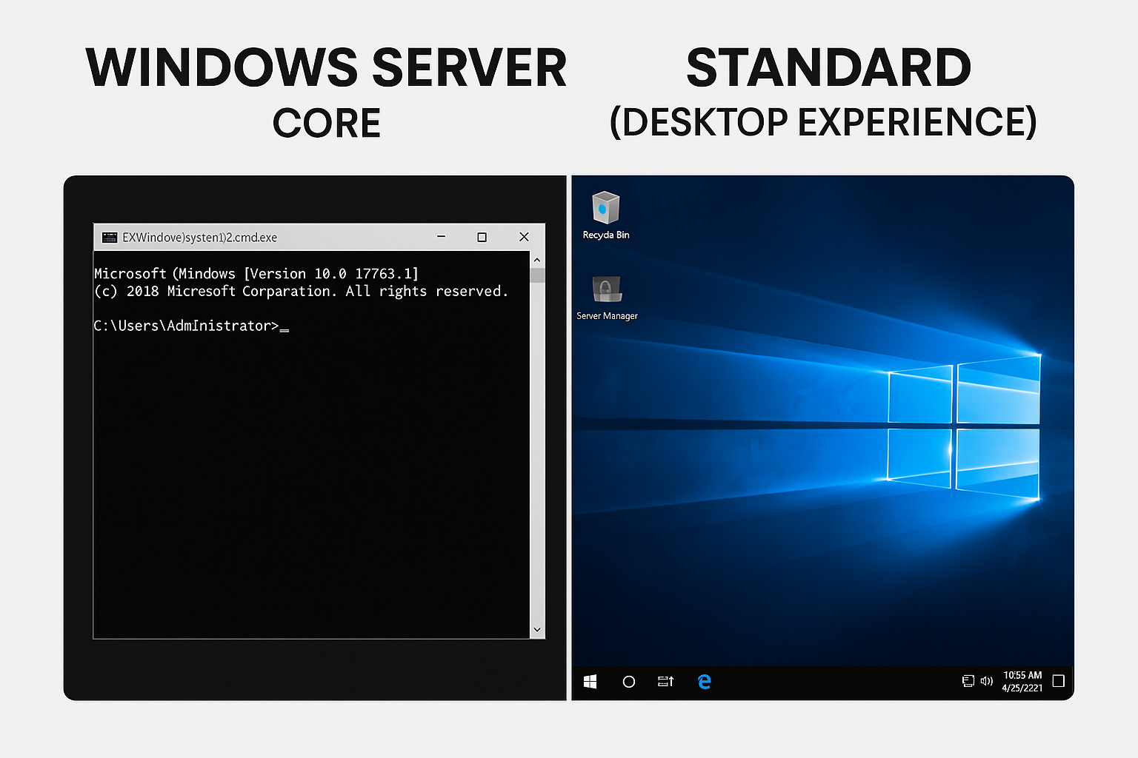Screen dimensions: 1138x758
Task: Toggle the desktop with Show Desktop button
Action: [x=1071, y=681]
